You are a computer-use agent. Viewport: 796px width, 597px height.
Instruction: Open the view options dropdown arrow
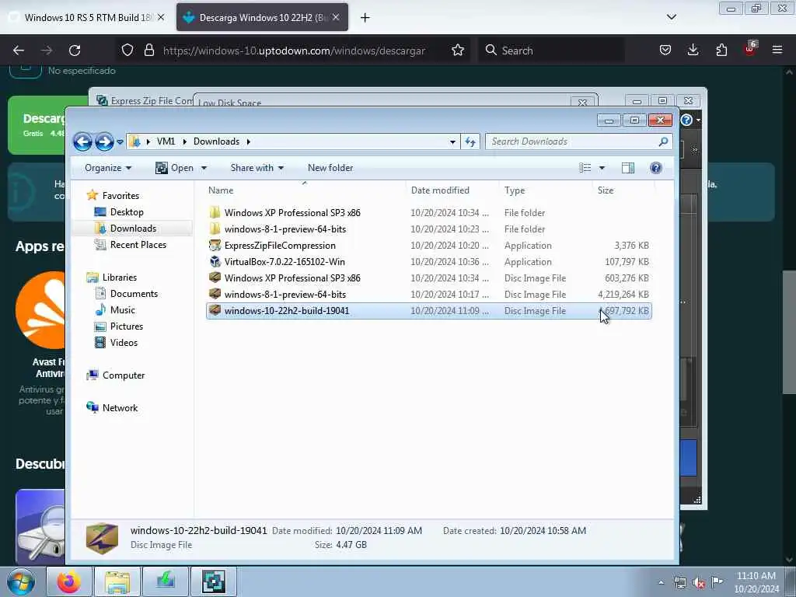click(x=602, y=168)
